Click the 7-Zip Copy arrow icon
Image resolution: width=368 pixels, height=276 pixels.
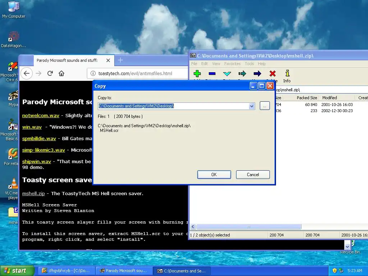pos(242,74)
